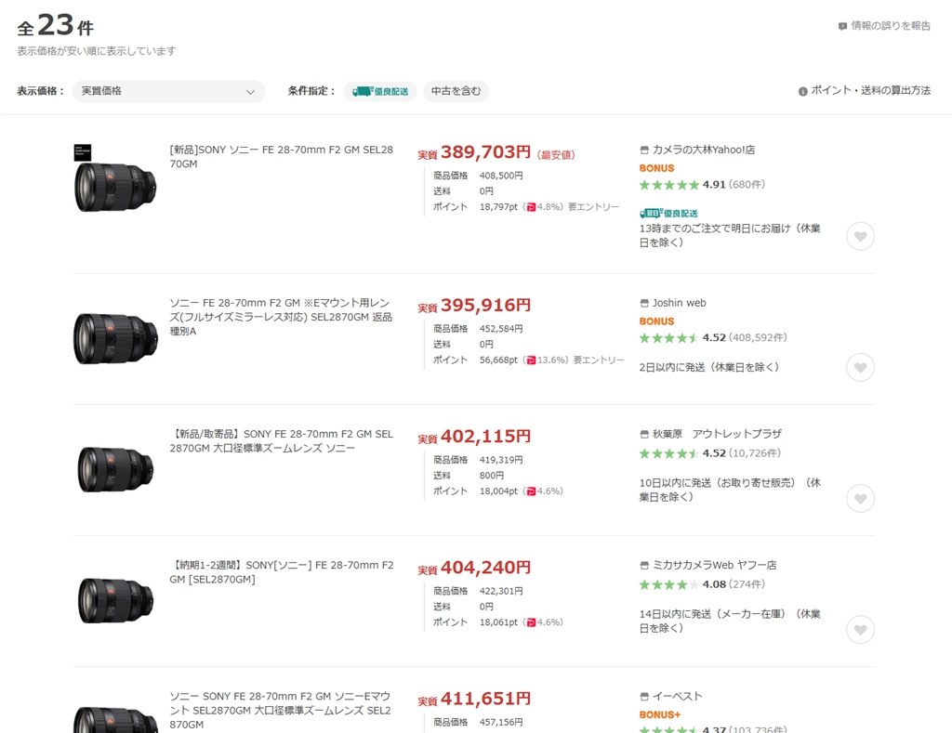Image resolution: width=952 pixels, height=733 pixels.
Task: Click the report icon beside 情報の誤りを報告
Action: pos(842,26)
